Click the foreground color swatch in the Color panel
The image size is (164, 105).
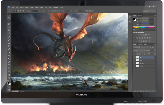coord(134,19)
